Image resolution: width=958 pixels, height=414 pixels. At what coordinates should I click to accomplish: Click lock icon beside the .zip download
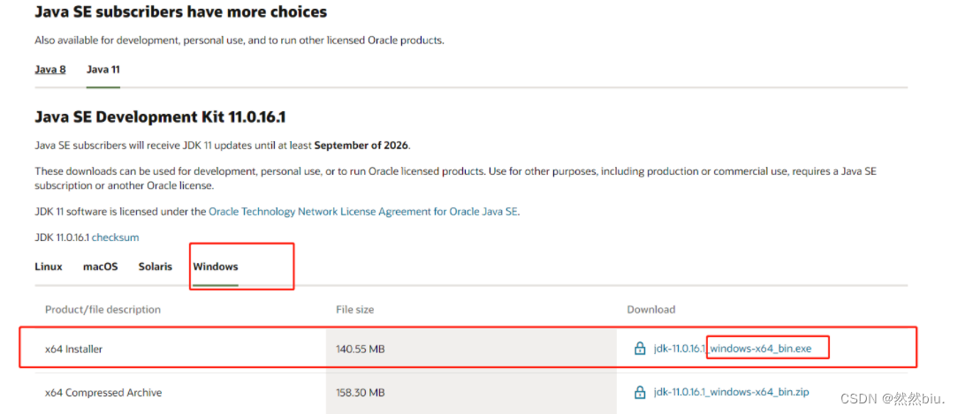pos(640,393)
